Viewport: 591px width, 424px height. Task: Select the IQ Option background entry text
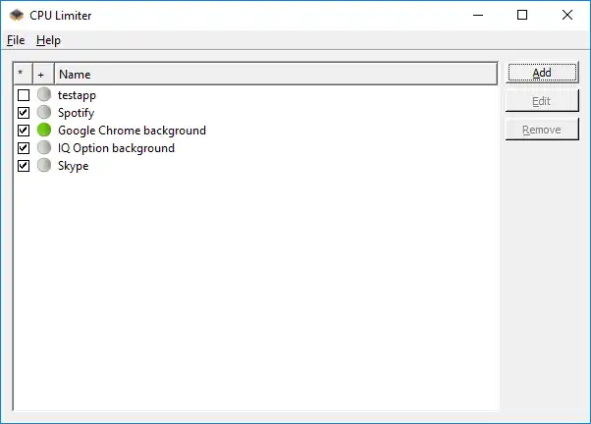(116, 148)
